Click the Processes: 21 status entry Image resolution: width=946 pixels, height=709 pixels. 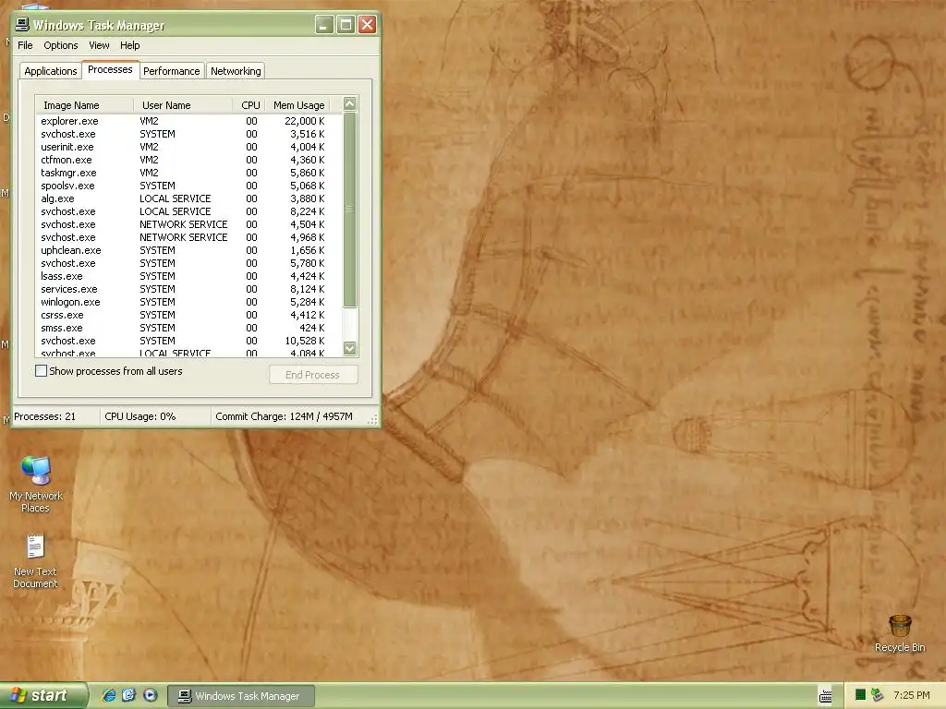point(44,416)
